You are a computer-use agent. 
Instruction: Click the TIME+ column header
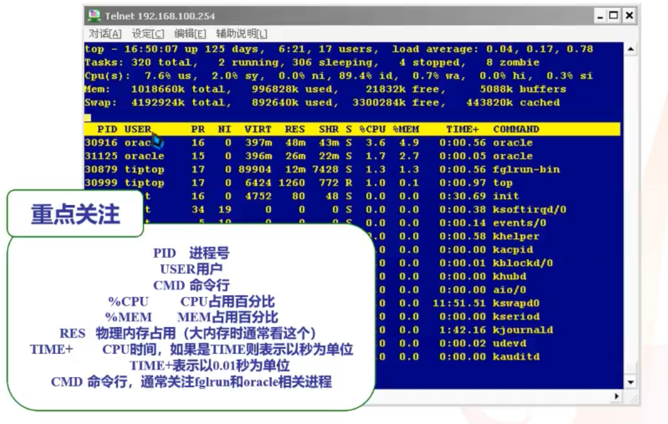pyautogui.click(x=463, y=129)
